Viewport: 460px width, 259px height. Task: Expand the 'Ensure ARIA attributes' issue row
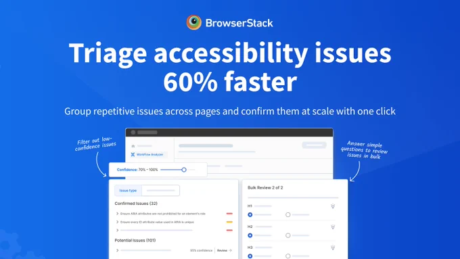point(117,214)
